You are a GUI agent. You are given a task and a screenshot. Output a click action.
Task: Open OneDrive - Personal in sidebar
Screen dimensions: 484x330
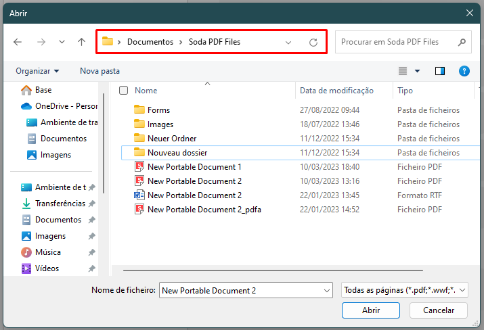[59, 106]
